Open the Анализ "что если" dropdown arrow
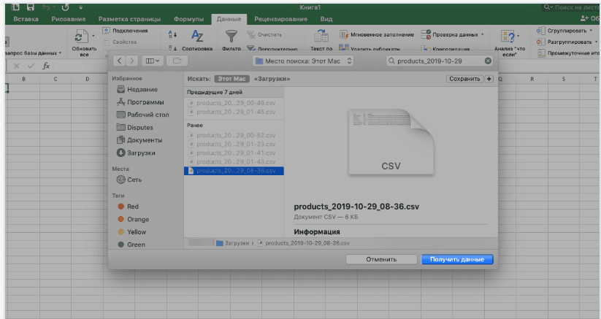The image size is (601, 319). (x=518, y=36)
